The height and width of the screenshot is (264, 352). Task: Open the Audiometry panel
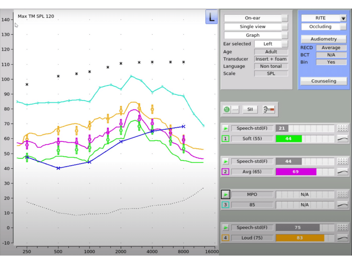click(323, 39)
